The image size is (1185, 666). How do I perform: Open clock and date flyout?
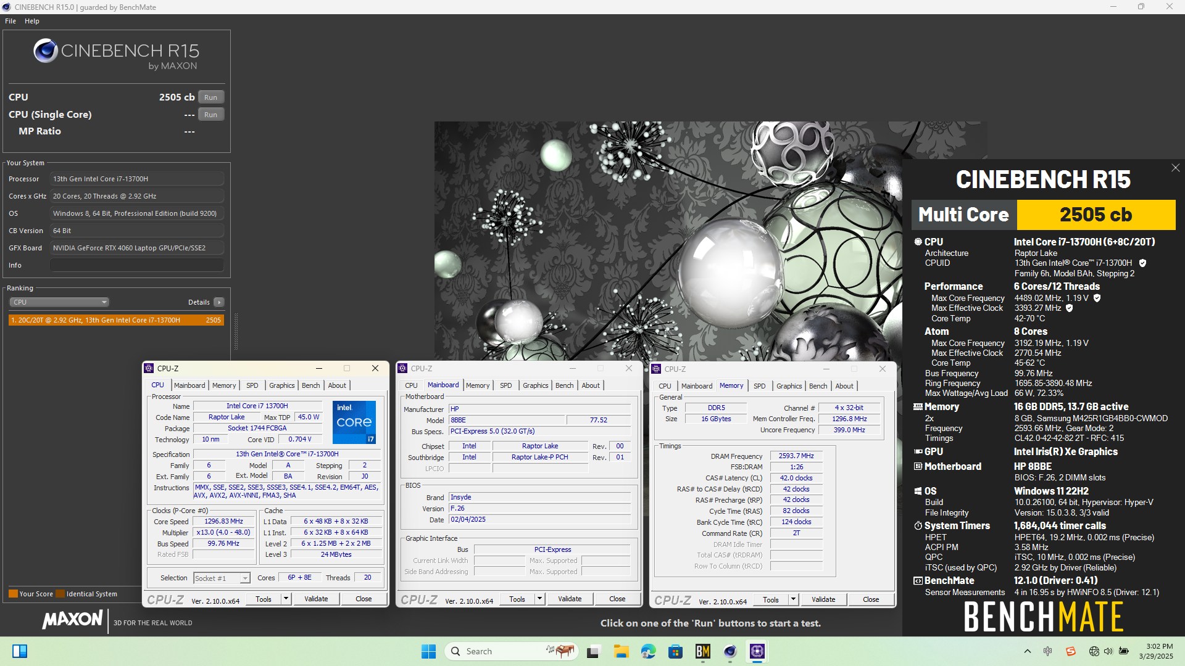[1156, 651]
